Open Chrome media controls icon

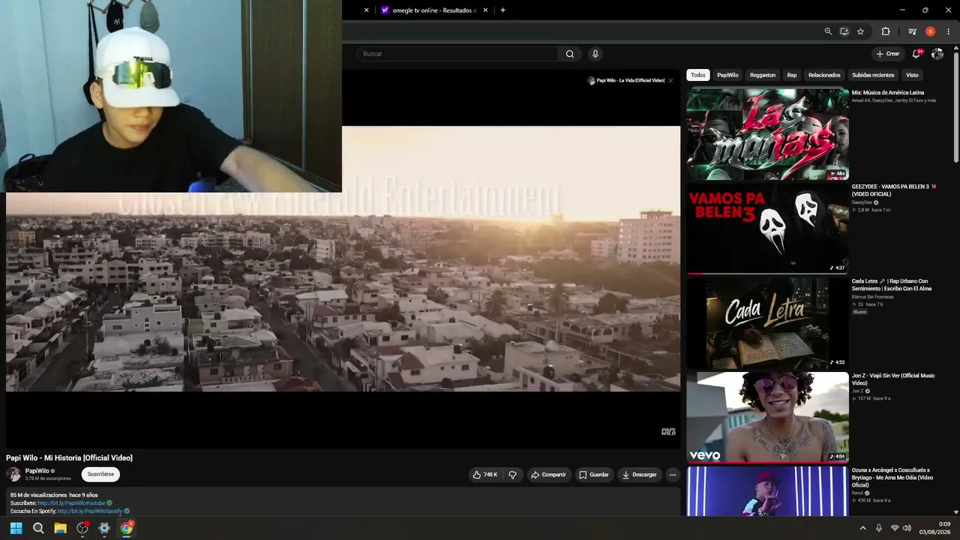912,31
